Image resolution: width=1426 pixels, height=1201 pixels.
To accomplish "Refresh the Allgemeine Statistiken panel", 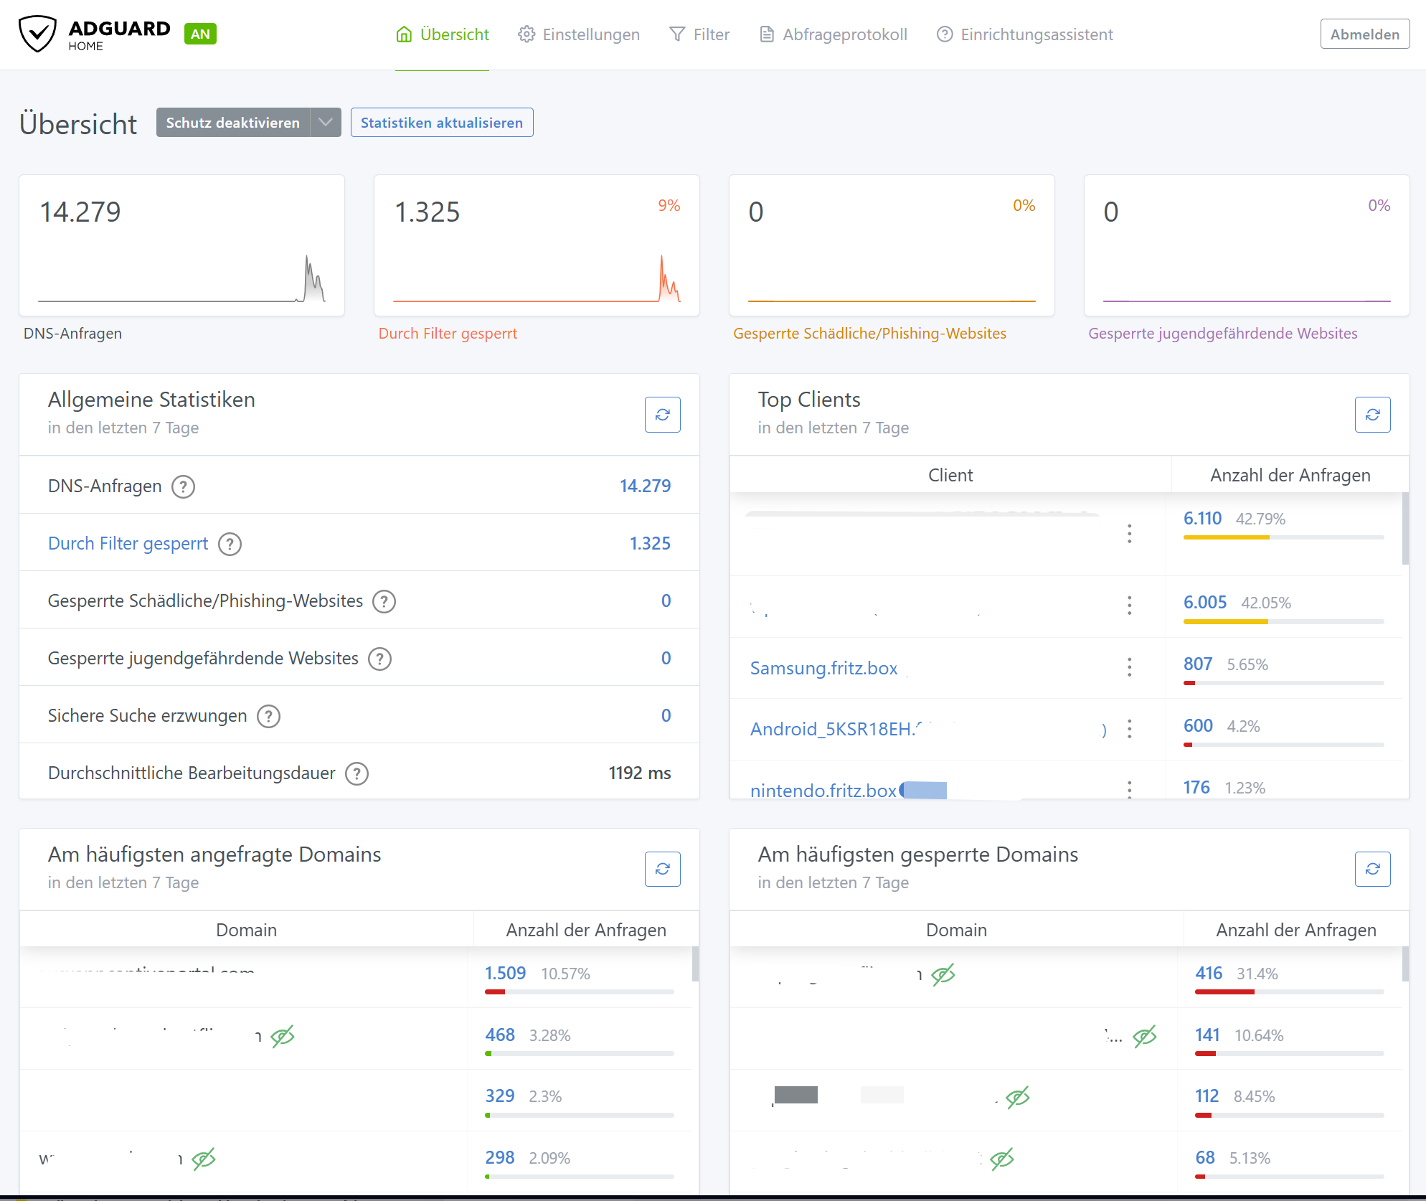I will point(663,415).
